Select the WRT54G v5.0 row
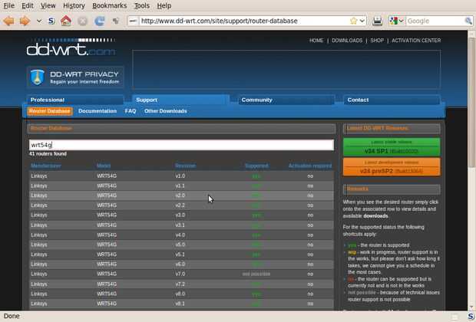The width and height of the screenshot is (476, 322). pyautogui.click(x=181, y=245)
